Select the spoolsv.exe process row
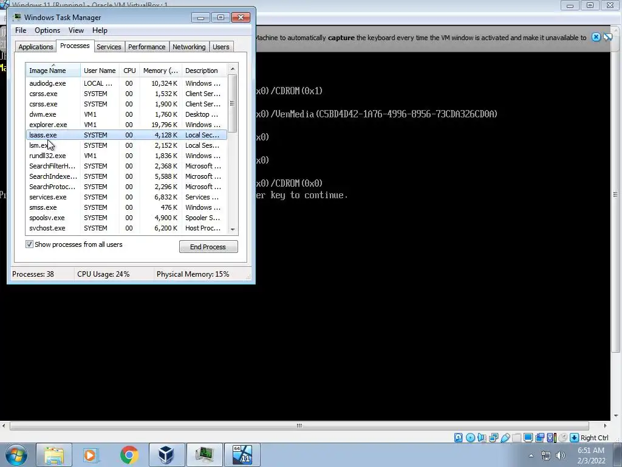The height and width of the screenshot is (467, 622). coord(126,218)
